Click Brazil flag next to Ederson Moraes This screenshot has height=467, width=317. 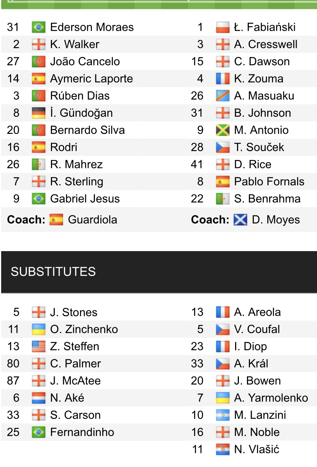[38, 27]
